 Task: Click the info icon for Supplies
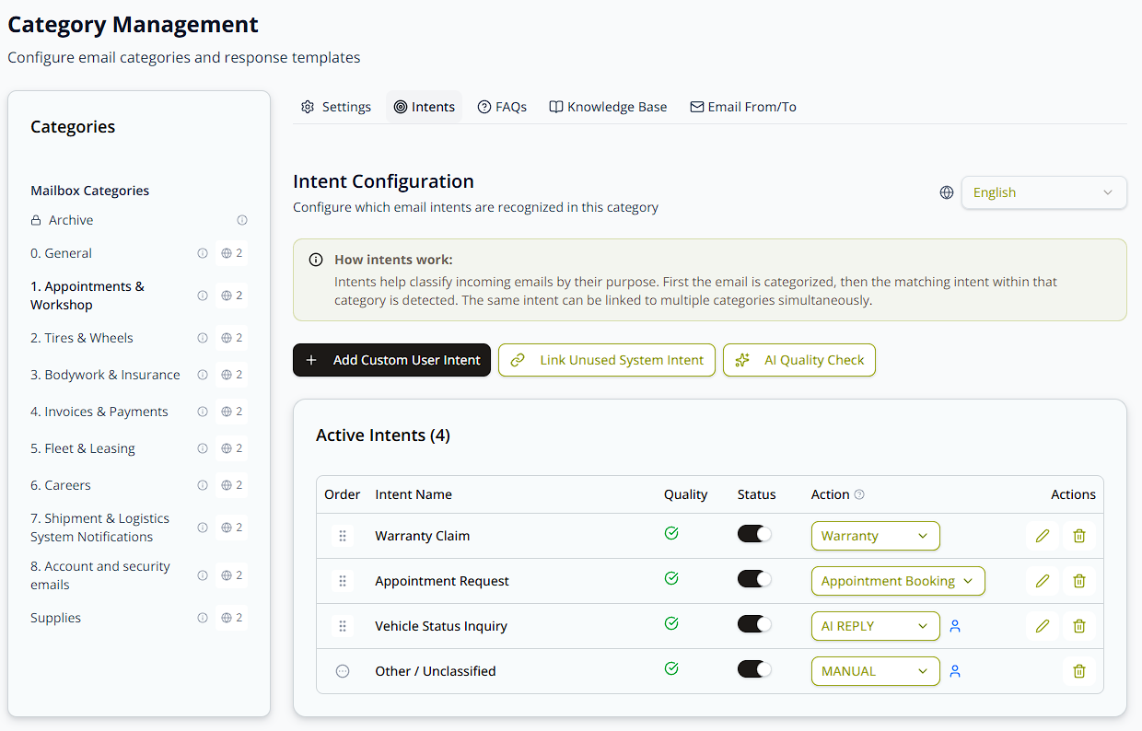tap(203, 618)
